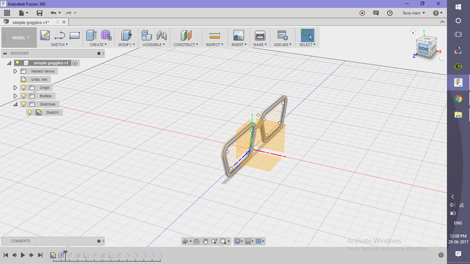Click the Scripts and Add-Ins icon

pyautogui.click(x=282, y=35)
